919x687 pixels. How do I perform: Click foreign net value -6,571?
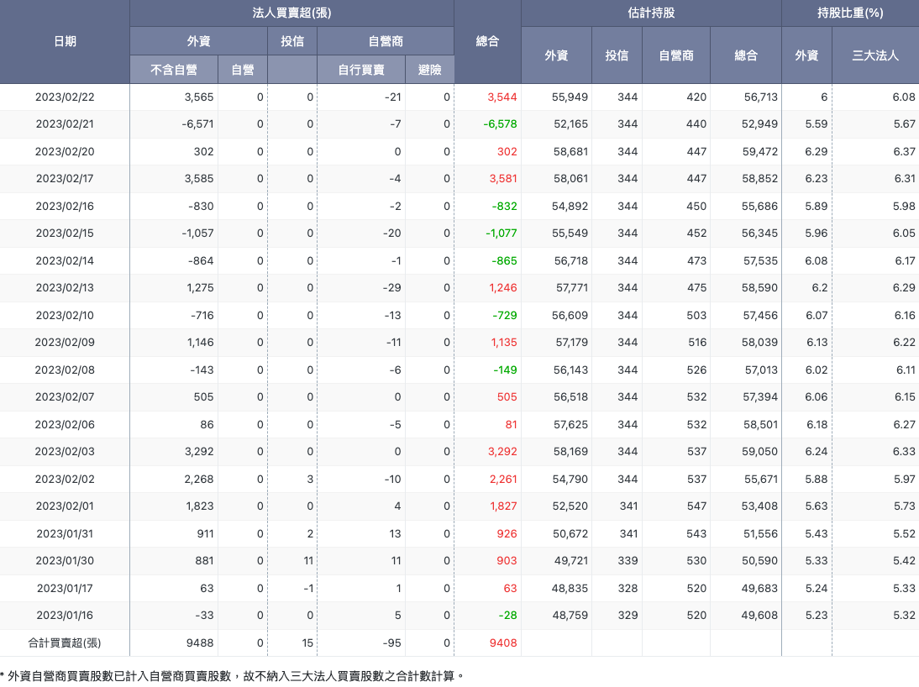[197, 124]
